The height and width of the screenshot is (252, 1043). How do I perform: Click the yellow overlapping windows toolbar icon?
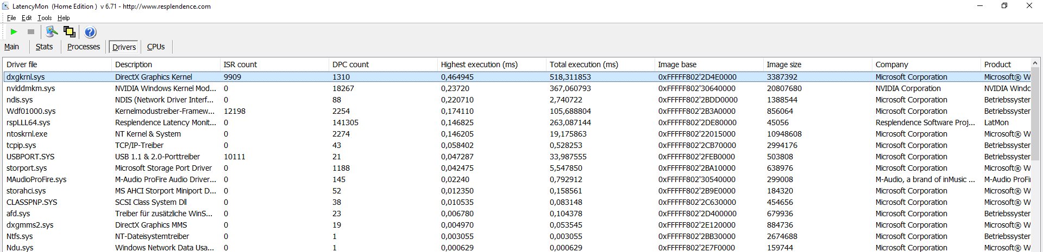click(70, 32)
